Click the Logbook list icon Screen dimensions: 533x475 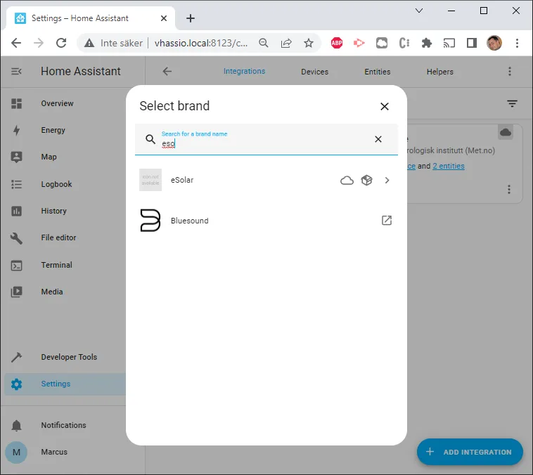pyautogui.click(x=16, y=184)
